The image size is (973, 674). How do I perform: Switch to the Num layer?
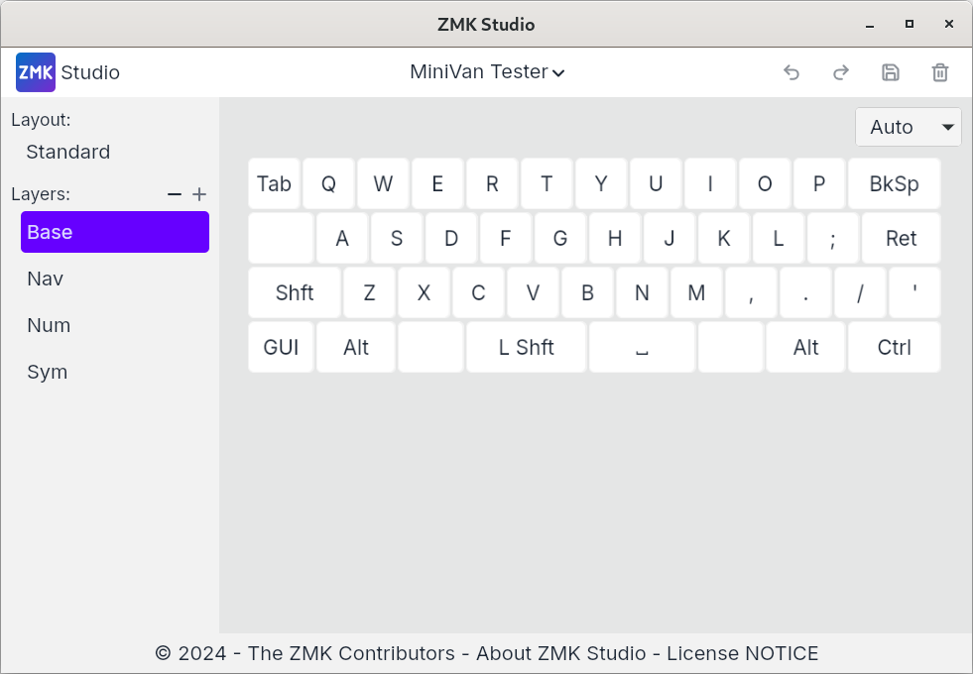[49, 325]
